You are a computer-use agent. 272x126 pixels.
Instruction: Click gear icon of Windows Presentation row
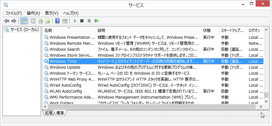46,37
